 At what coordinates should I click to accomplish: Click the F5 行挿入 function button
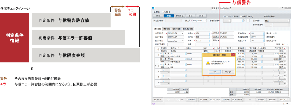[x=204, y=99]
